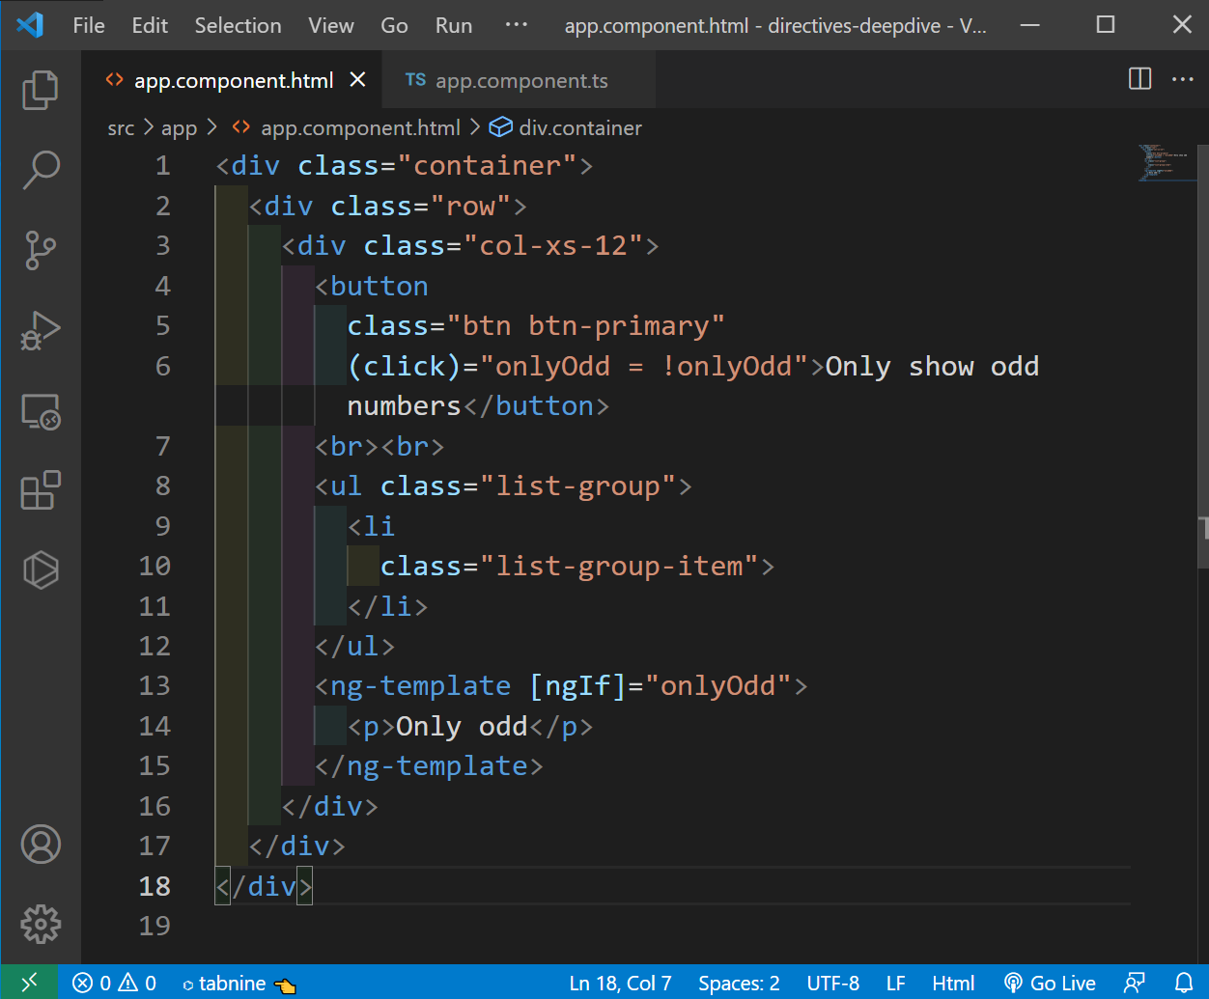Viewport: 1209px width, 999px height.
Task: Click the (click) event binding on line 6
Action: click(x=405, y=367)
